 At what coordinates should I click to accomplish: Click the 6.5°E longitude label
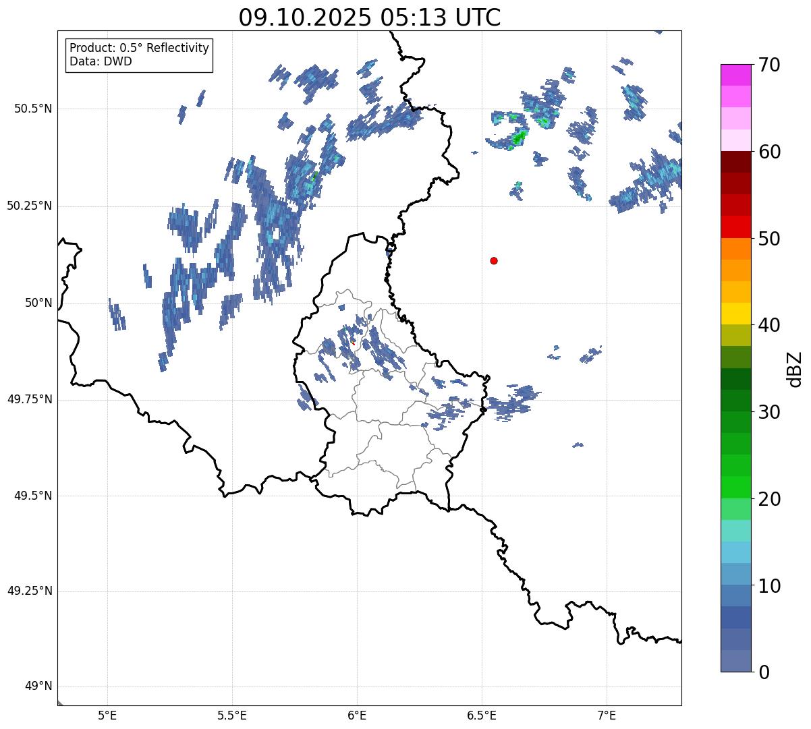coord(482,716)
